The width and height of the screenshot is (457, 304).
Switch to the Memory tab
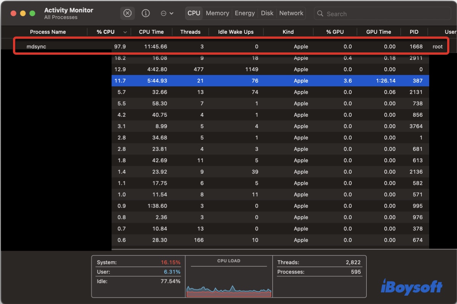217,13
